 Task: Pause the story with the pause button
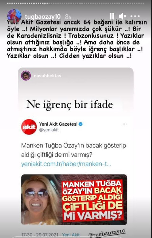coord(112,16)
